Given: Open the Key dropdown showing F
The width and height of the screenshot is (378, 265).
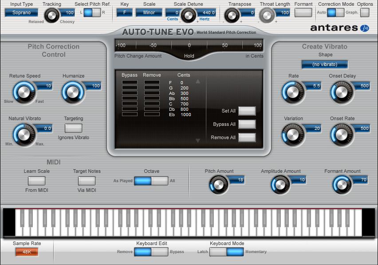Looking at the screenshot, I should (x=124, y=12).
